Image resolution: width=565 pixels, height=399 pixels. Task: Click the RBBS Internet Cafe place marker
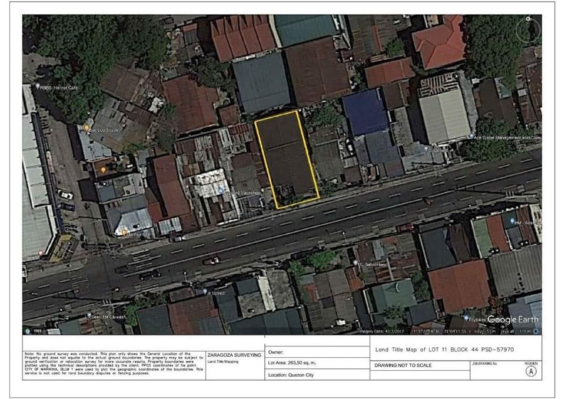36,85
